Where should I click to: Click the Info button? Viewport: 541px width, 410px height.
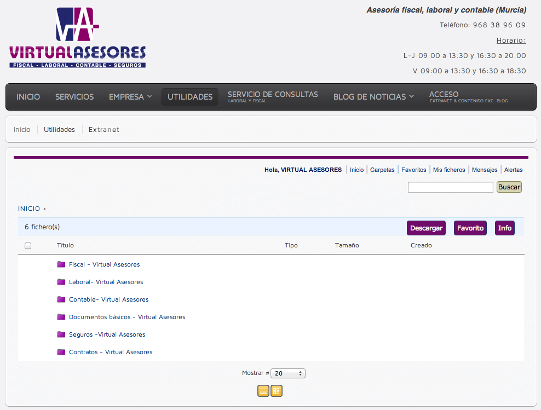click(x=504, y=228)
